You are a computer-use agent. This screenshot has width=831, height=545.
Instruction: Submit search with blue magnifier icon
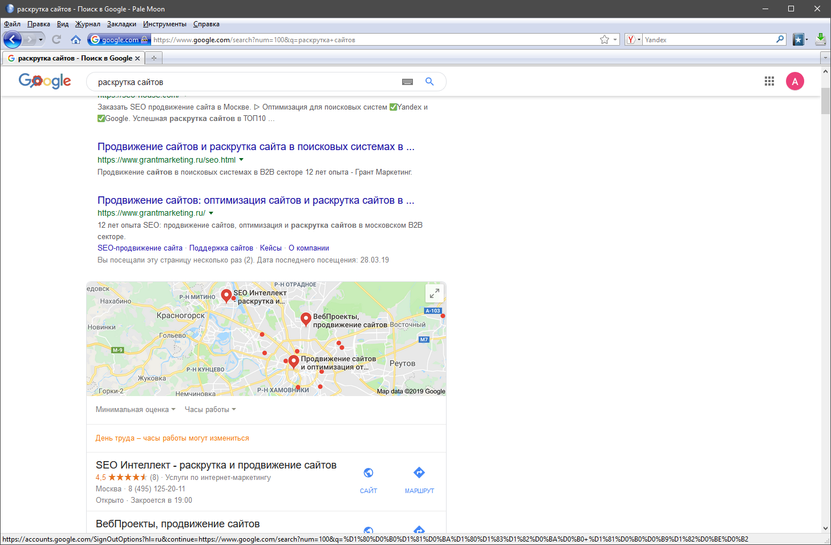click(429, 82)
